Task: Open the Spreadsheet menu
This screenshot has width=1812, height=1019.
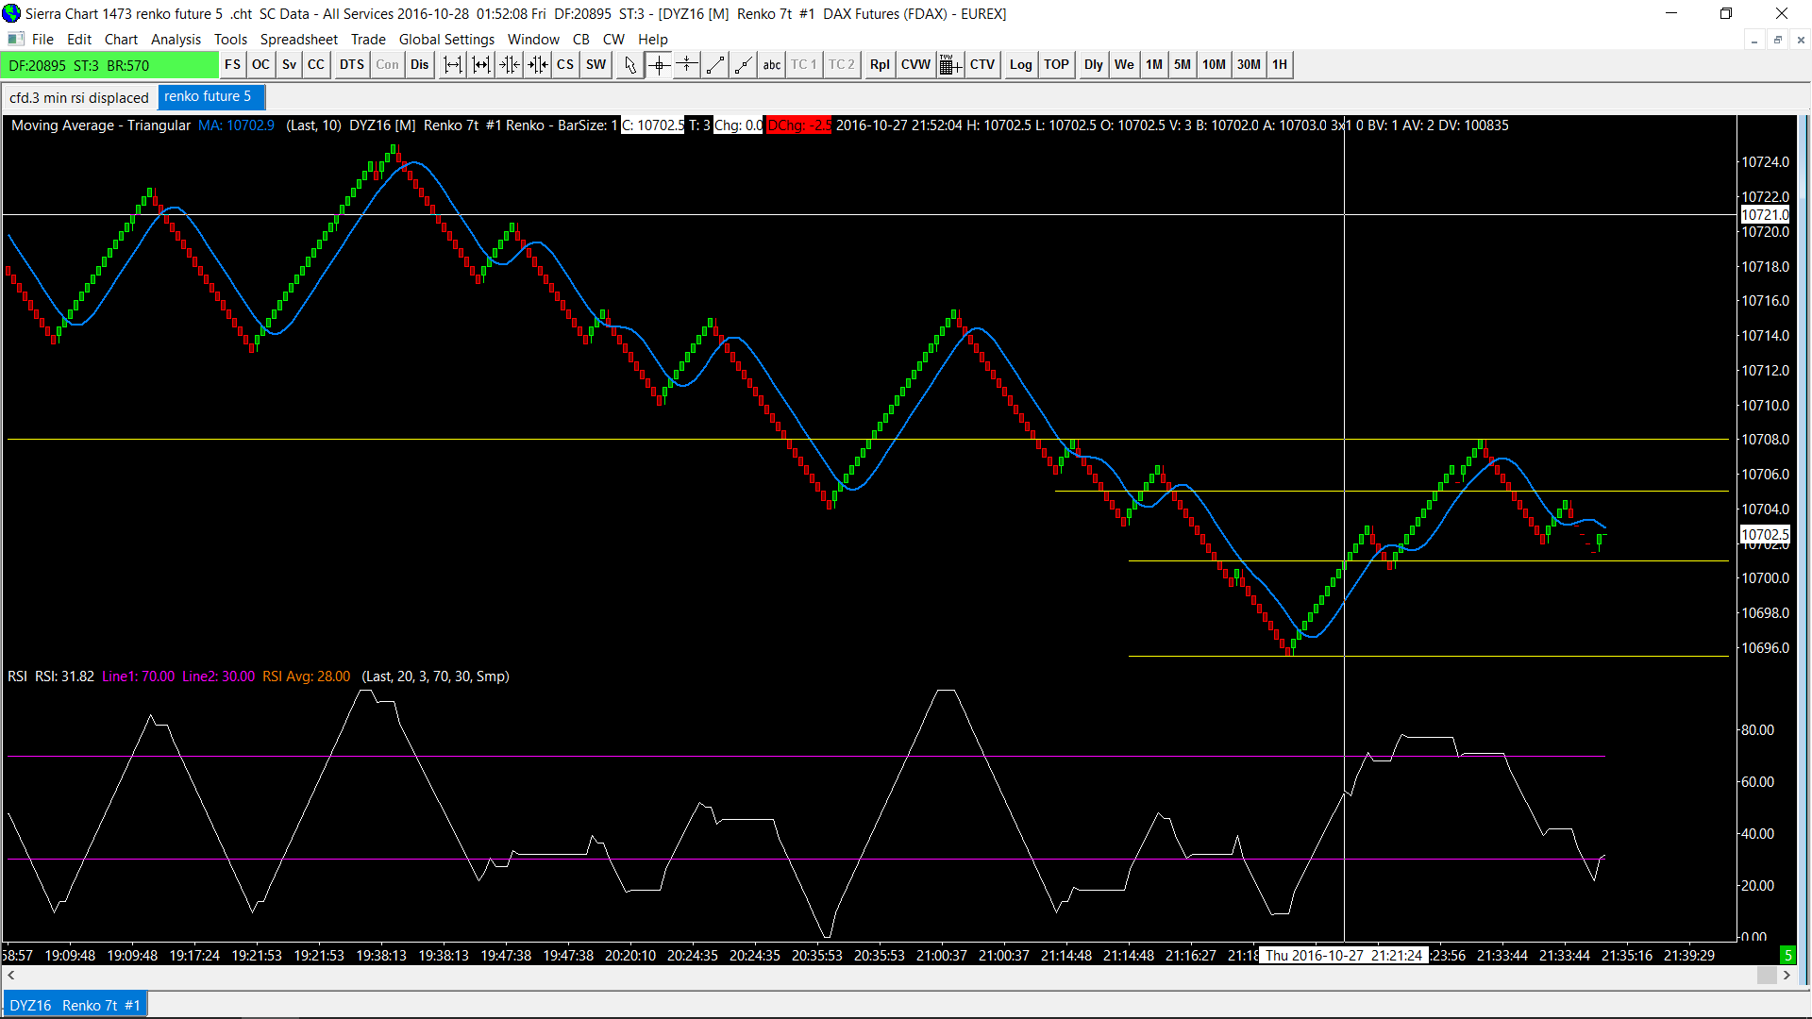Action: 298,39
